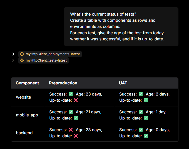This screenshot has width=189, height=149.
Task: Click mobile-app Preproduction up-to-date green check
Action: tap(76, 118)
